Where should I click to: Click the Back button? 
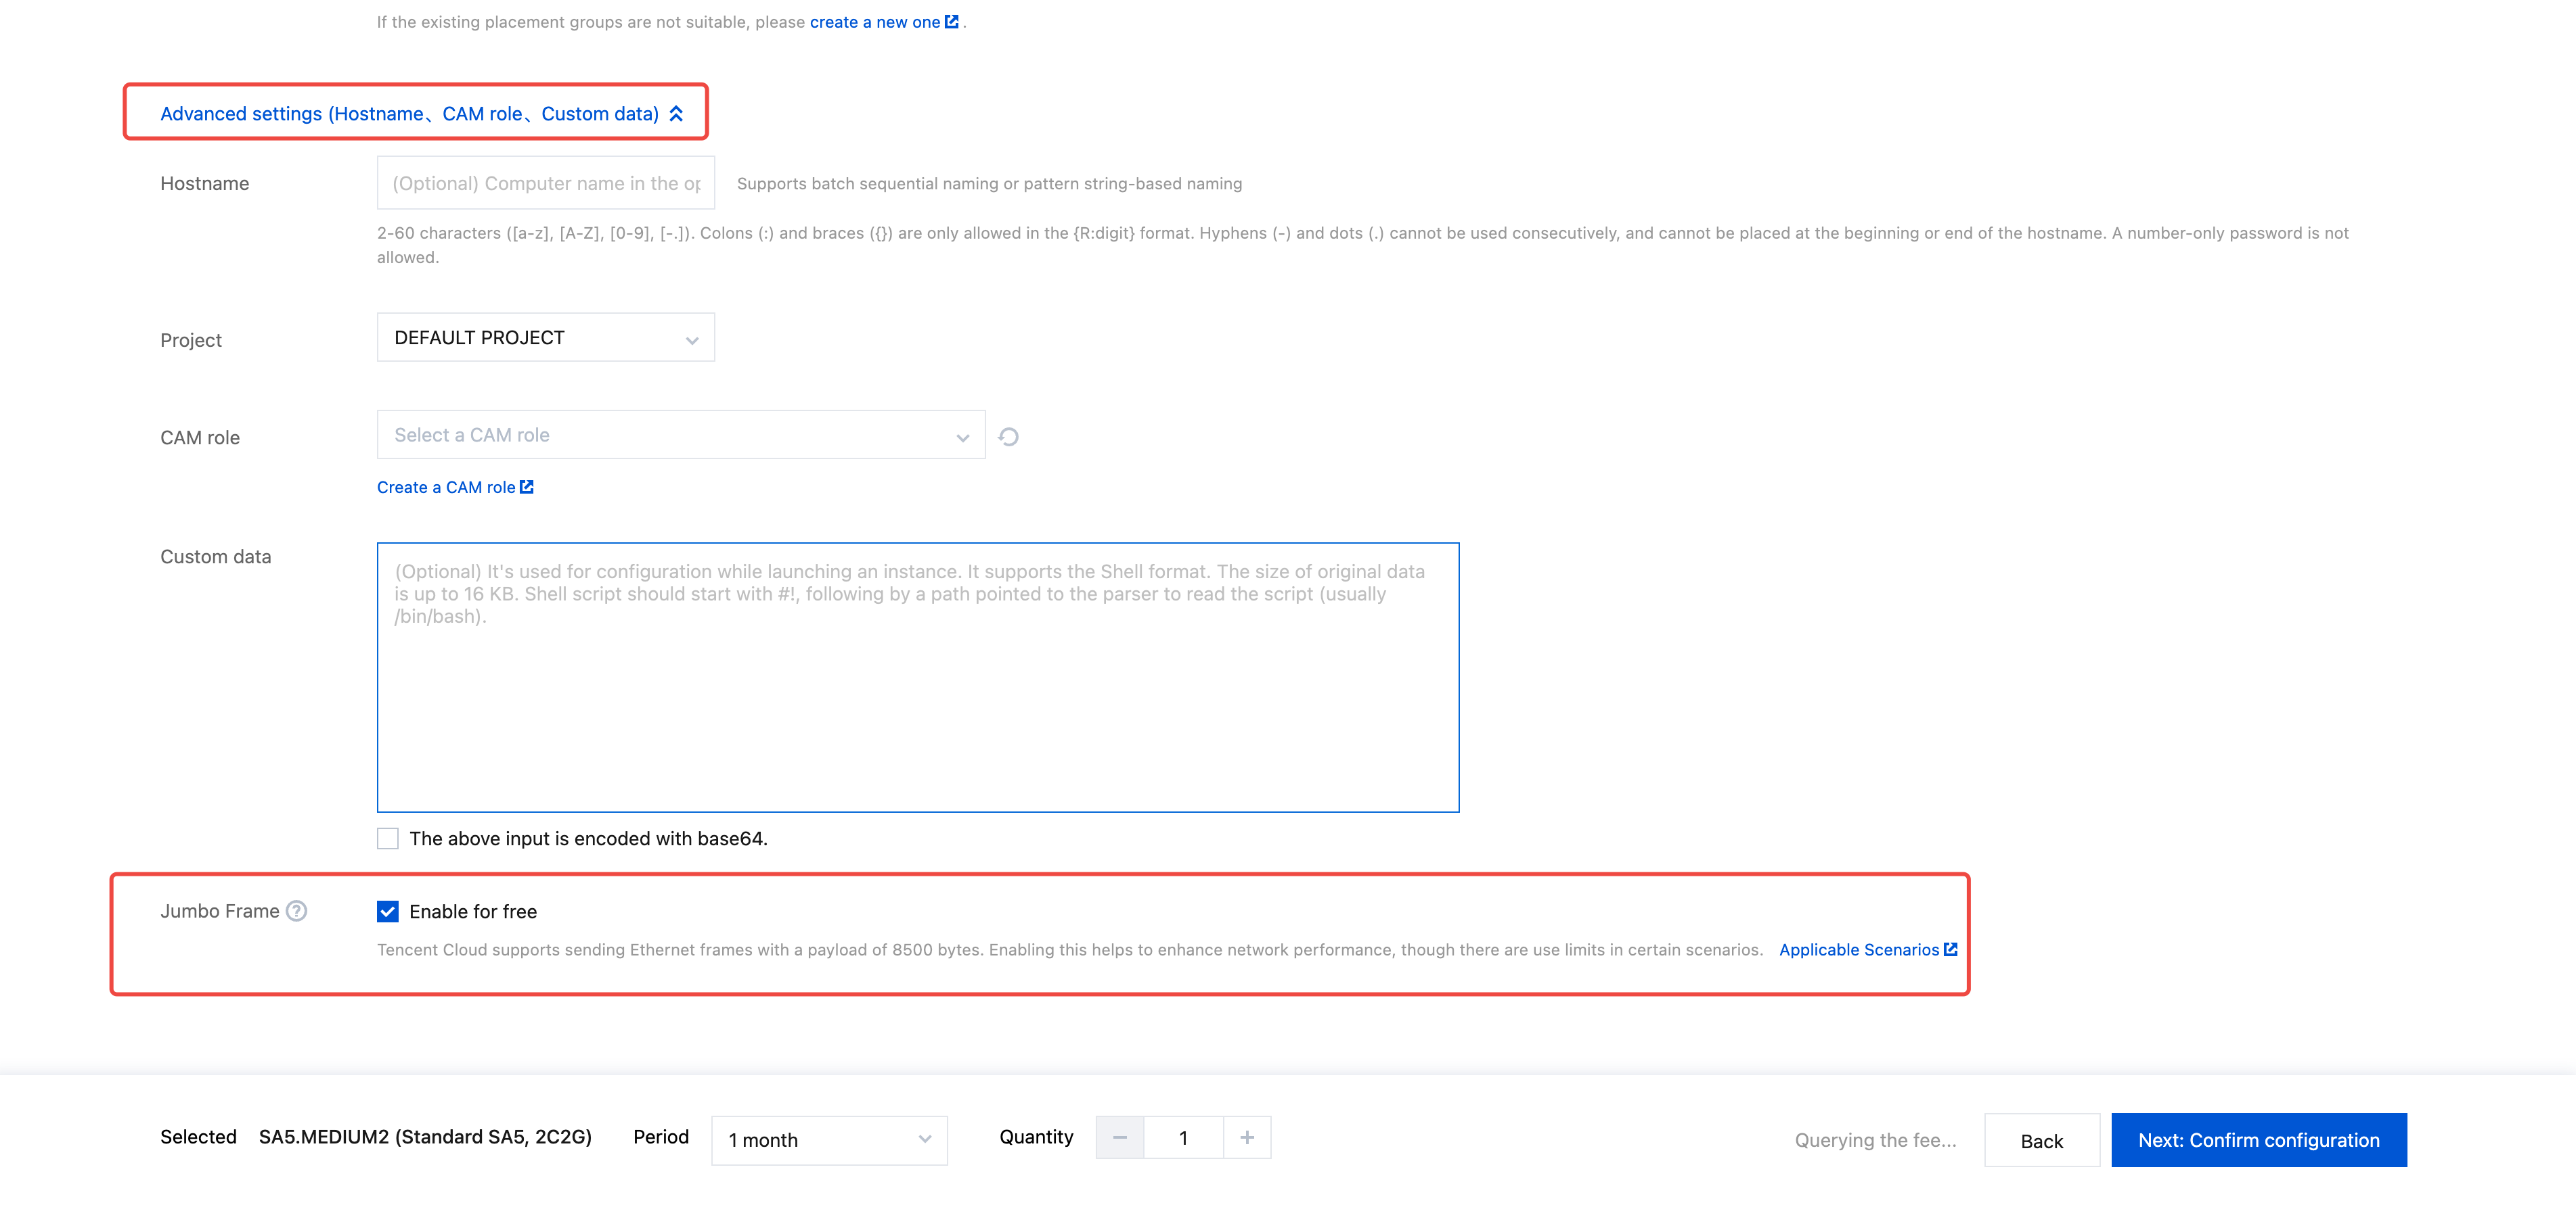2041,1140
